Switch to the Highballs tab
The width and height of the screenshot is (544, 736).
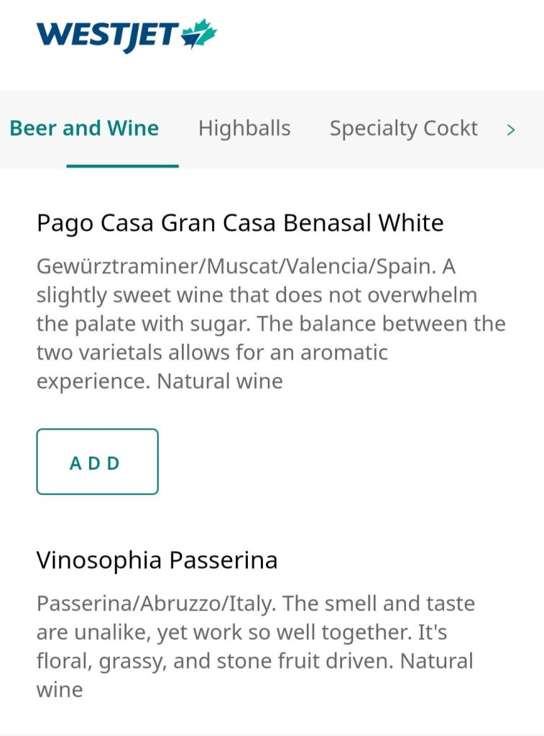click(x=244, y=129)
